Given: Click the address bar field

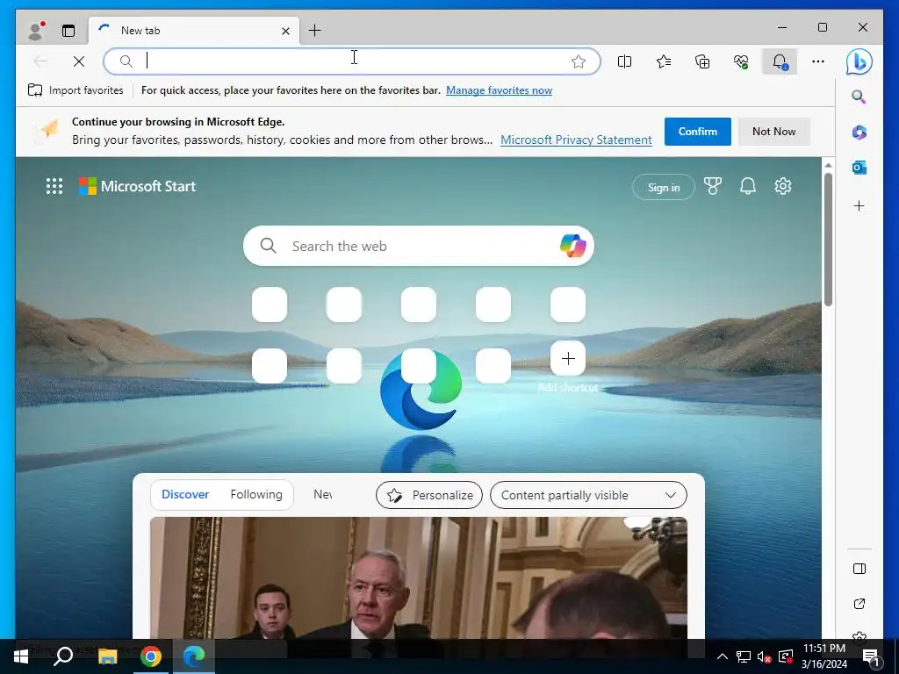Looking at the screenshot, I should (352, 61).
